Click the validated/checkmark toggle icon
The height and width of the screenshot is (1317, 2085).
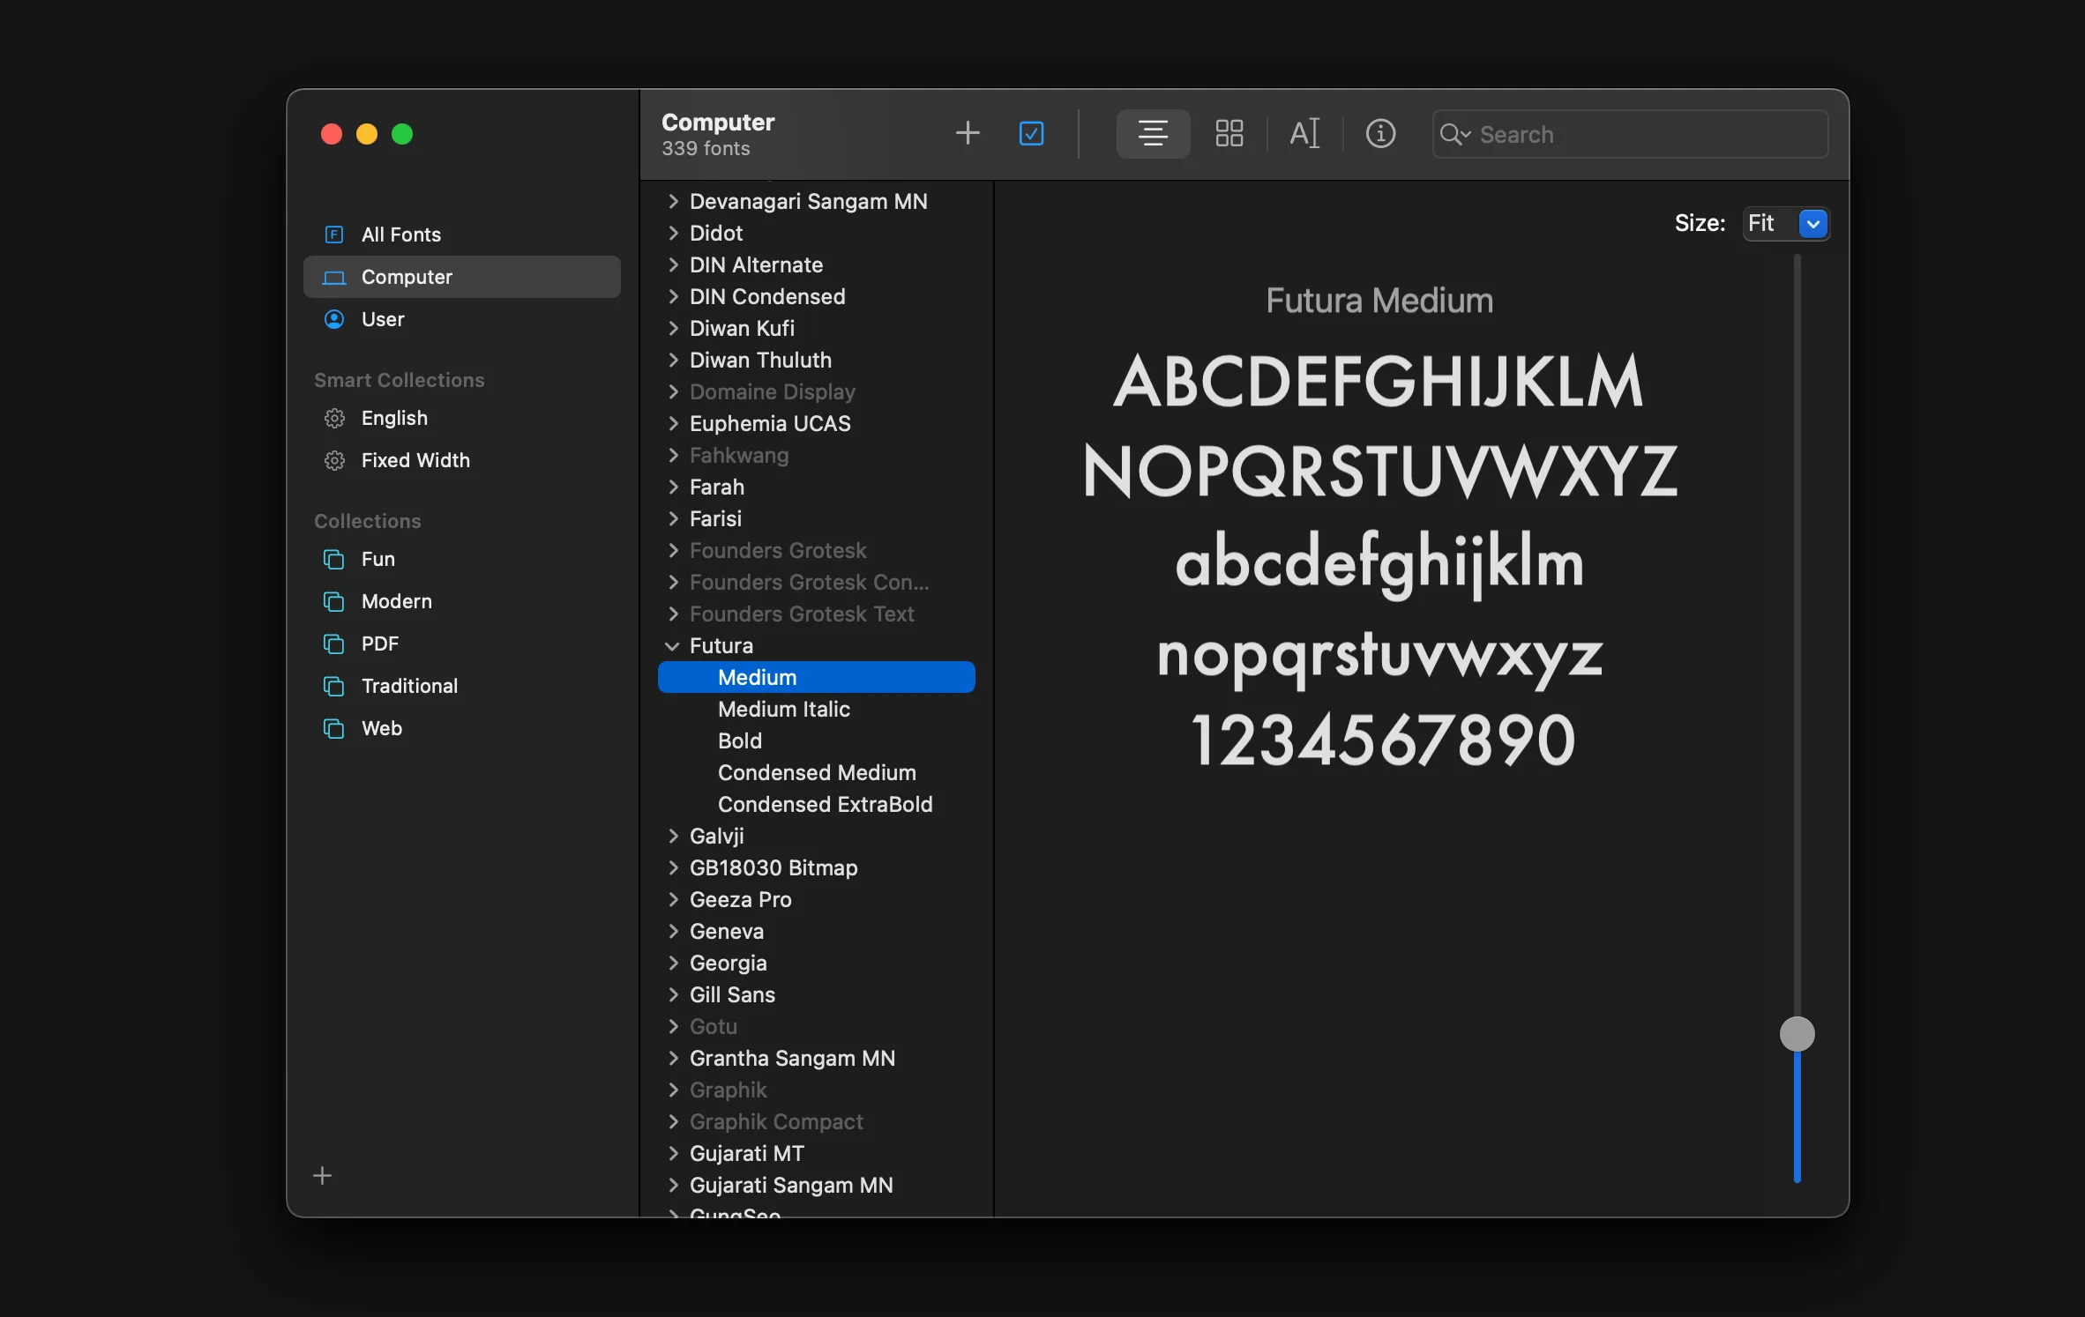pyautogui.click(x=1030, y=133)
